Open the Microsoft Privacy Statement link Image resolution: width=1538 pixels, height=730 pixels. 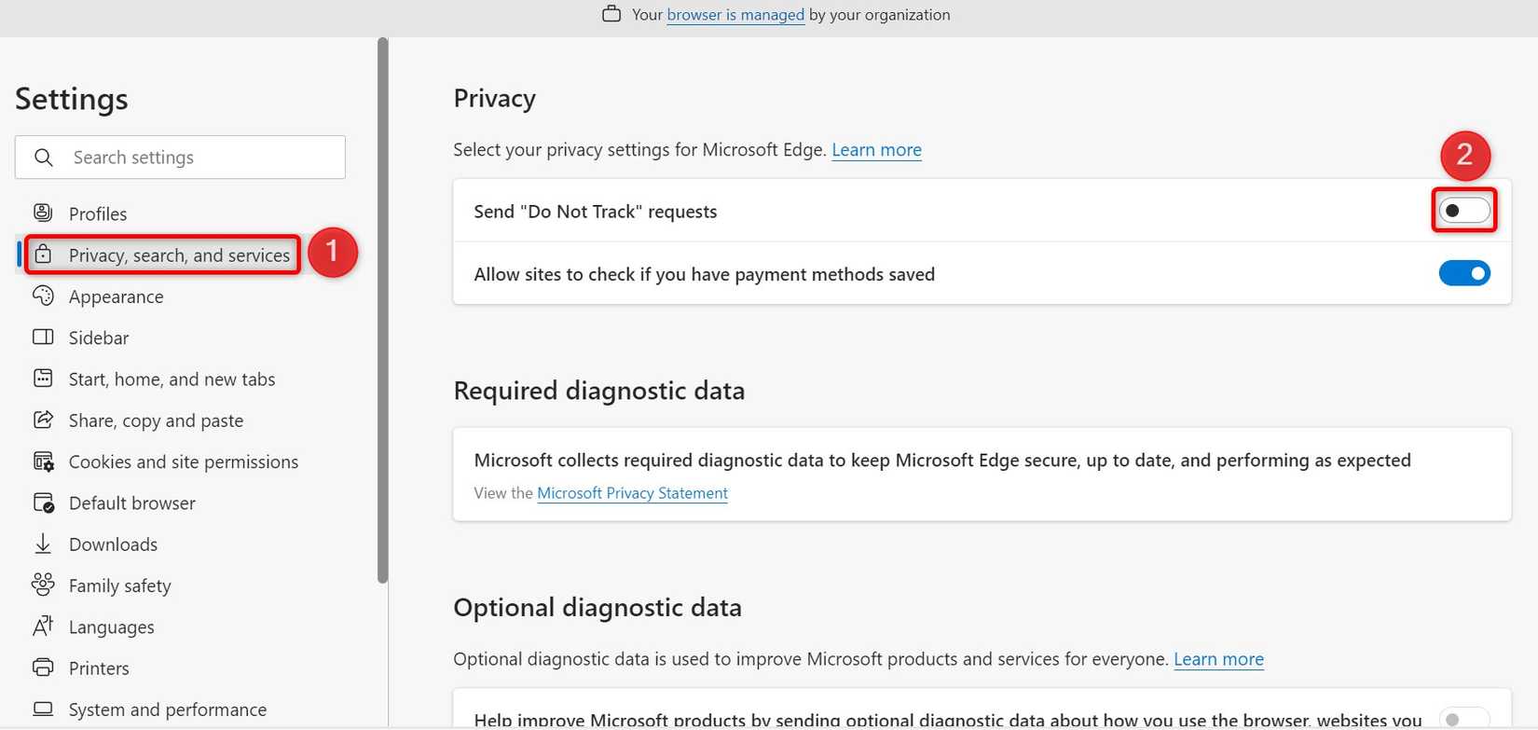(x=632, y=493)
